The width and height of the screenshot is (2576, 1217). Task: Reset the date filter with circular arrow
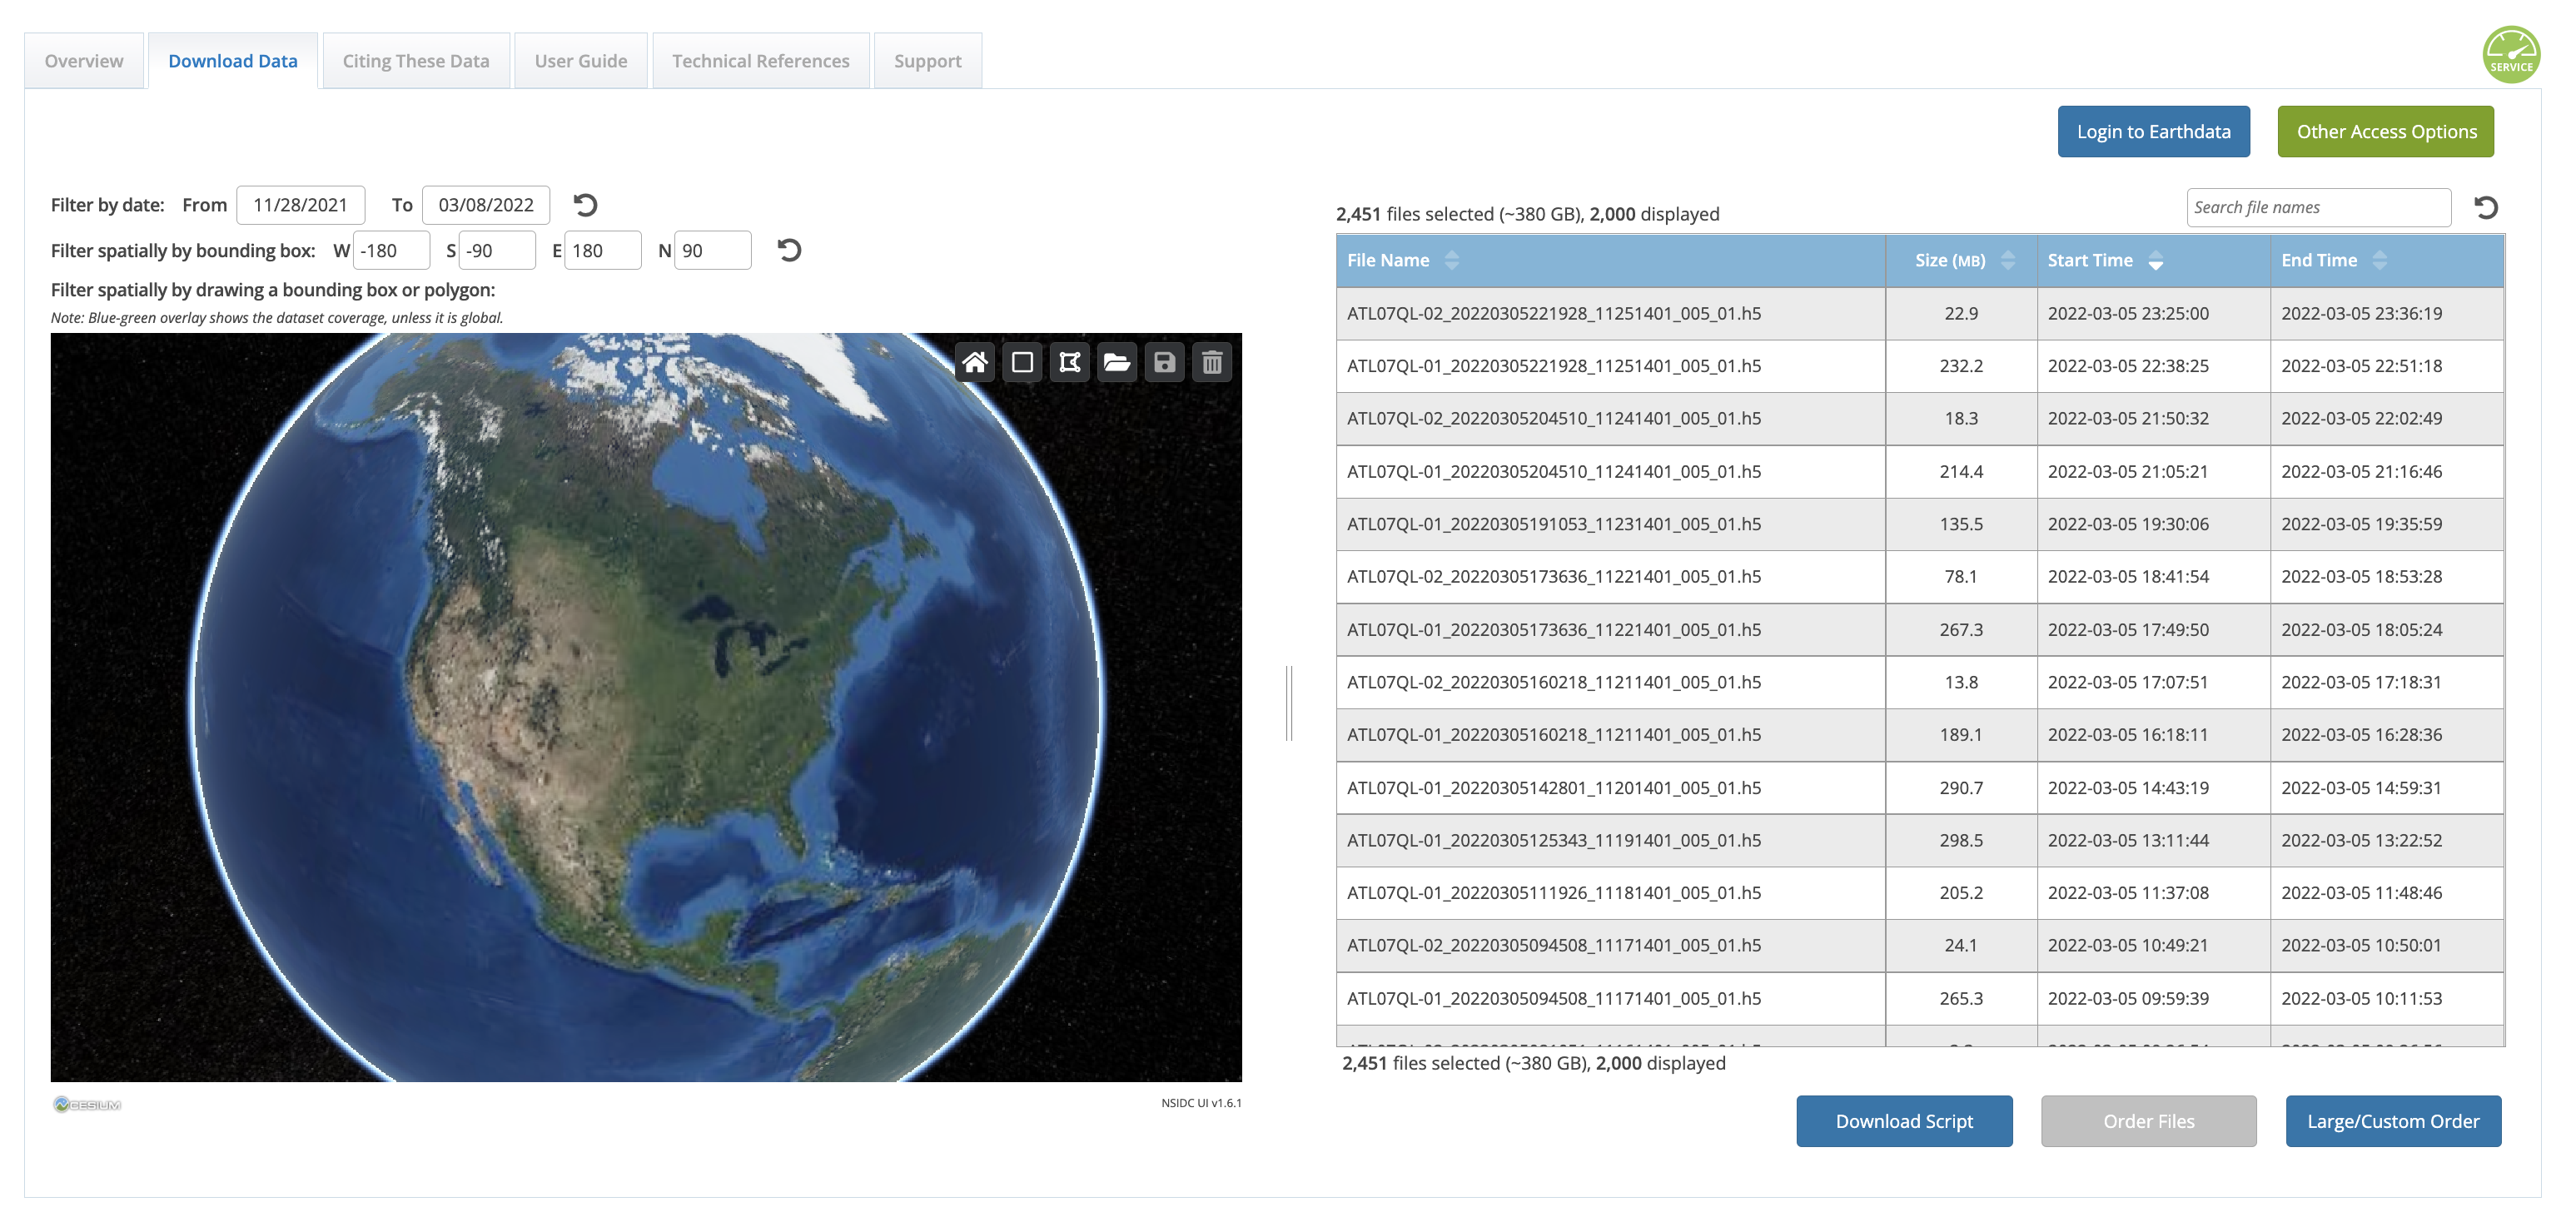(x=585, y=205)
